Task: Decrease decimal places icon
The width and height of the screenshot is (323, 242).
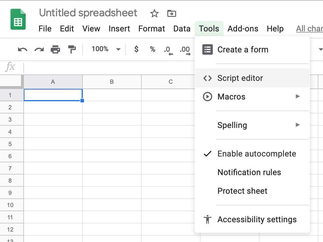Action: pyautogui.click(x=168, y=51)
